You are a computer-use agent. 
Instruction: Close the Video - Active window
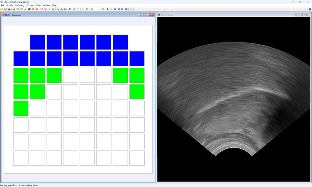[307, 15]
